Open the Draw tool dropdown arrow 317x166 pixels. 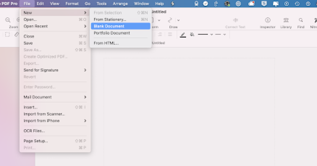pos(179,20)
